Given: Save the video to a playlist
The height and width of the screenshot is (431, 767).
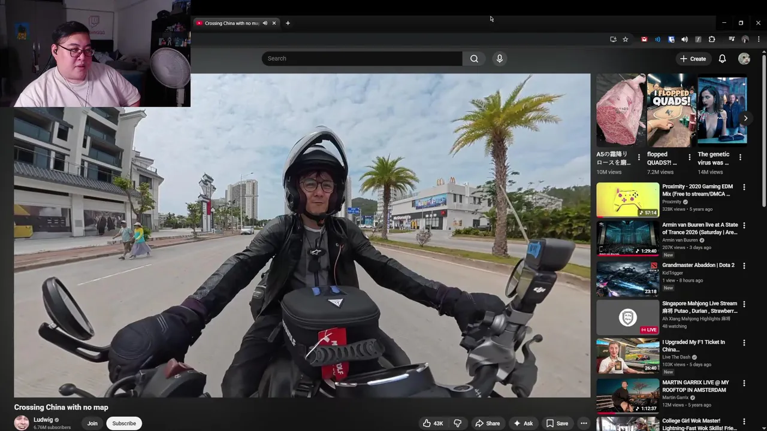Looking at the screenshot, I should click(x=557, y=423).
